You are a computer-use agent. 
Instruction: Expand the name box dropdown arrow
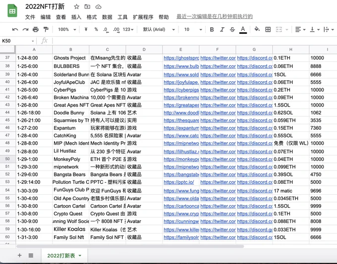pos(33,41)
